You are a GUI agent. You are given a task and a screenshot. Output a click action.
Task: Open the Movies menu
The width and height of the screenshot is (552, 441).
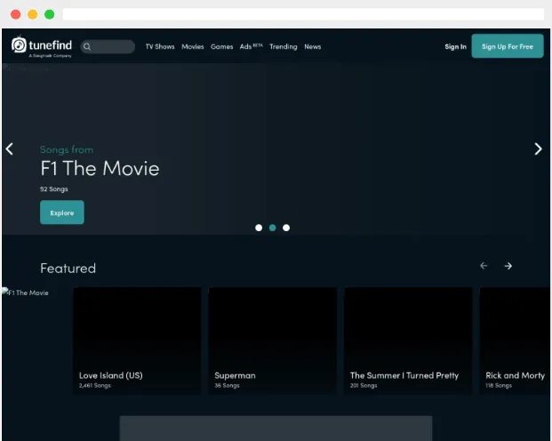193,46
